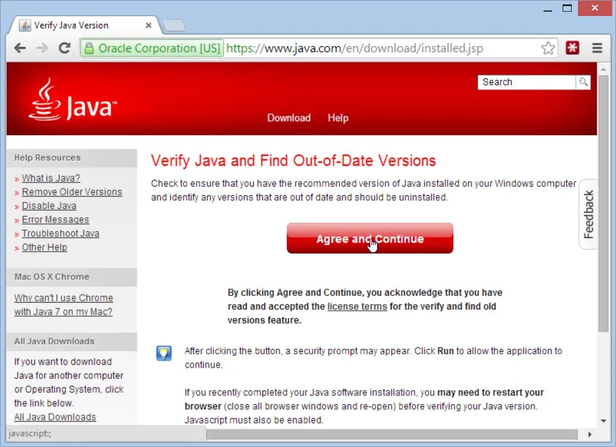Image resolution: width=616 pixels, height=447 pixels.
Task: Click the vertical scrollbar thumb
Action: point(604,204)
